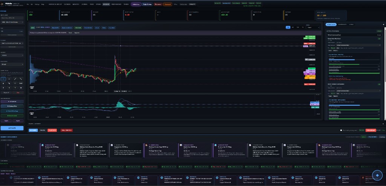Select the 1m timeframe button
The image size is (386, 186).
[x=288, y=27]
